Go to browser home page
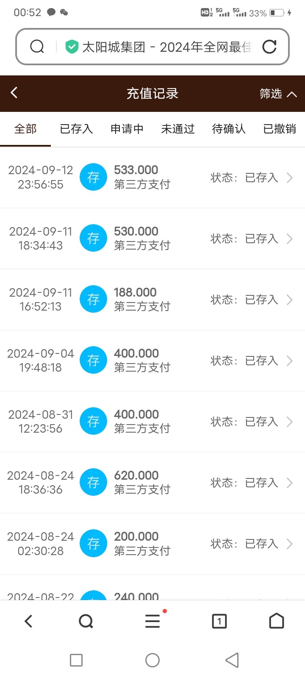This screenshot has width=305, height=678. pos(277,621)
